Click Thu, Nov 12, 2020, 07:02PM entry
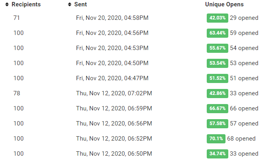The width and height of the screenshot is (273, 166). (114, 93)
